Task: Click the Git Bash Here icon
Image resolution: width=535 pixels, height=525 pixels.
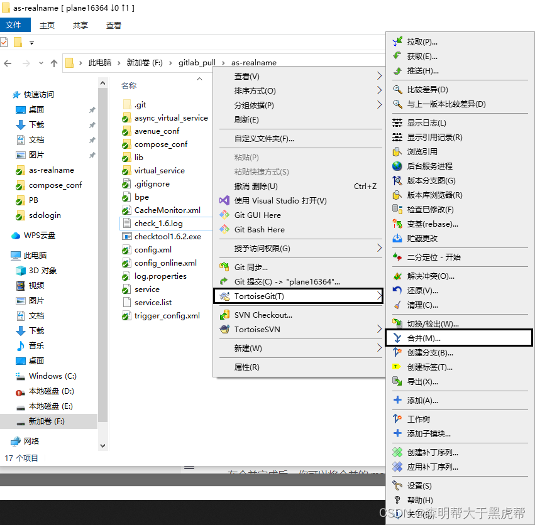Action: [224, 229]
